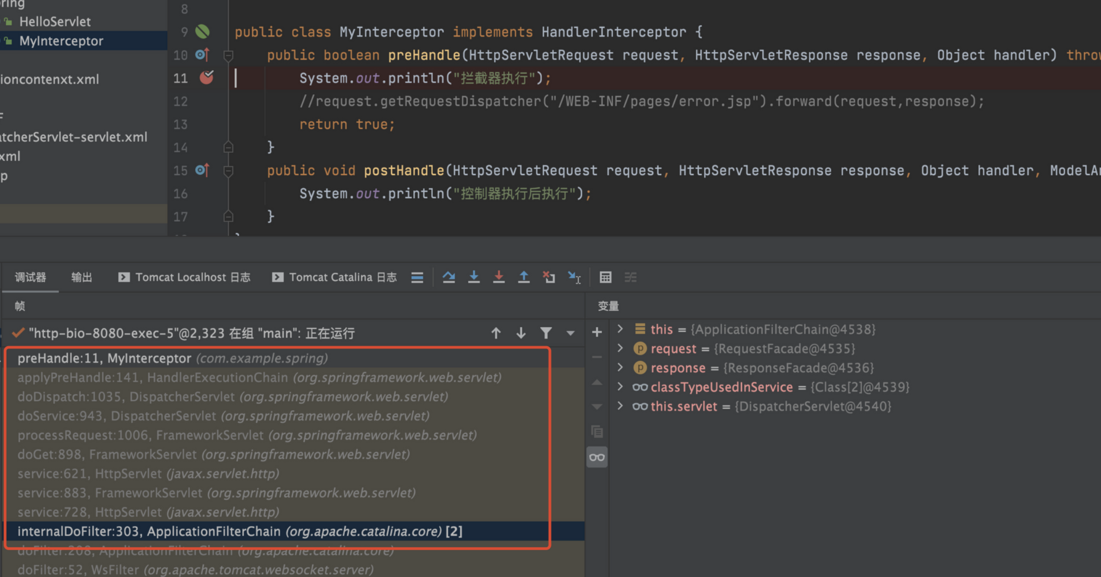Click the Drop Frame icon
The height and width of the screenshot is (577, 1101).
click(549, 277)
